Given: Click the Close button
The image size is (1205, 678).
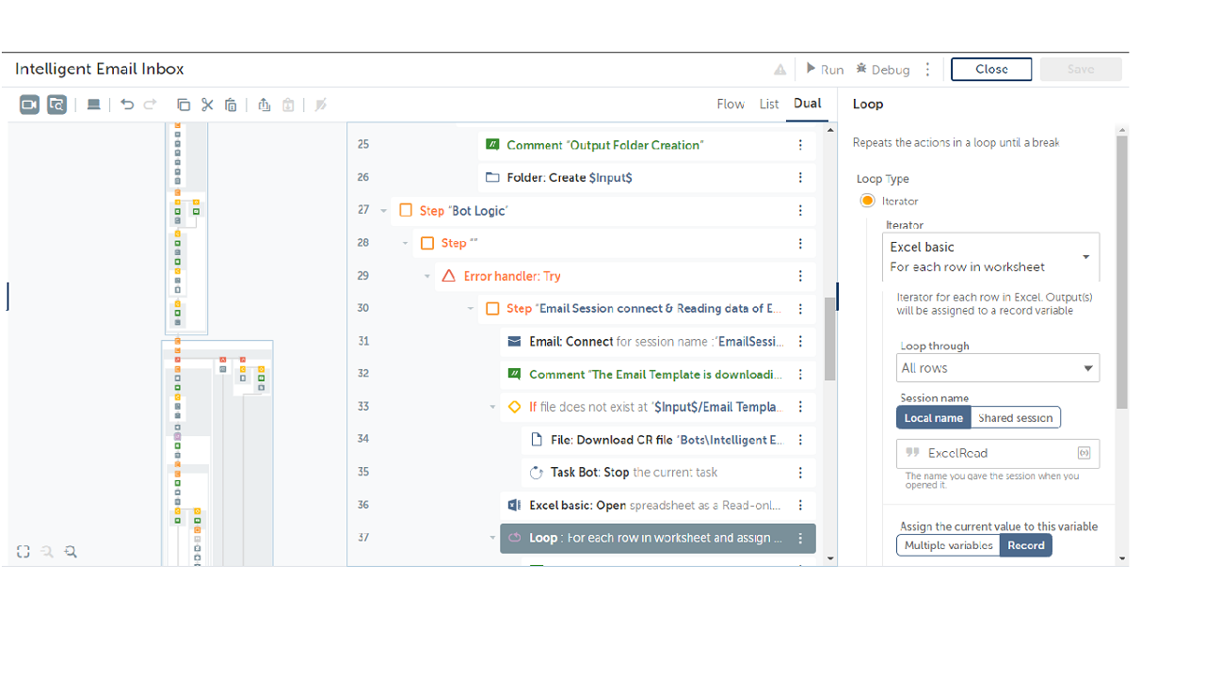Looking at the screenshot, I should pyautogui.click(x=990, y=70).
